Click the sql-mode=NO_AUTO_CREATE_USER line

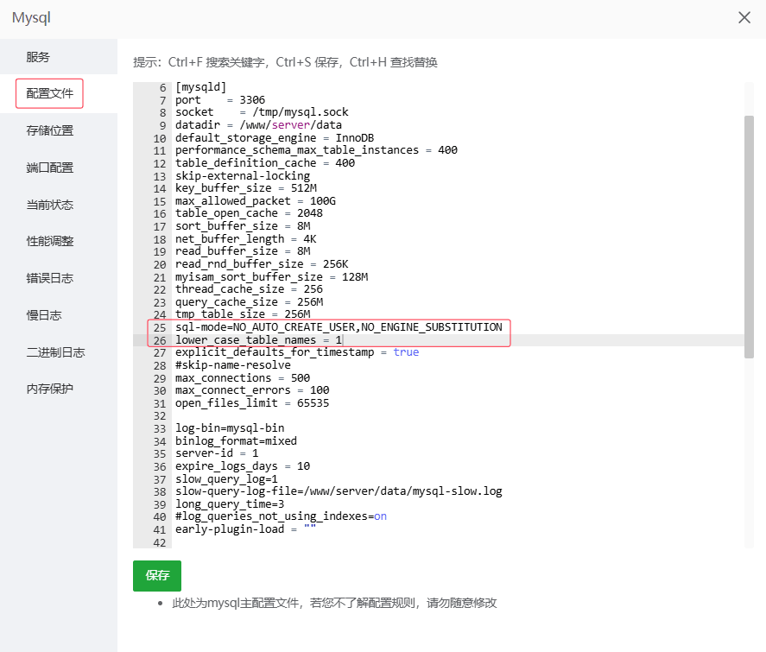(339, 327)
